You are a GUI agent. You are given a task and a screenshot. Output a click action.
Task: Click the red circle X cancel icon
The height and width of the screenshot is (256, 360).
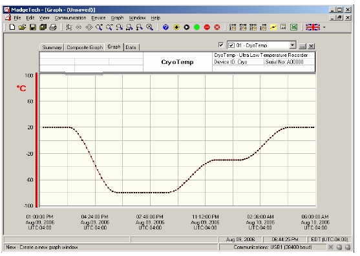[x=217, y=27]
